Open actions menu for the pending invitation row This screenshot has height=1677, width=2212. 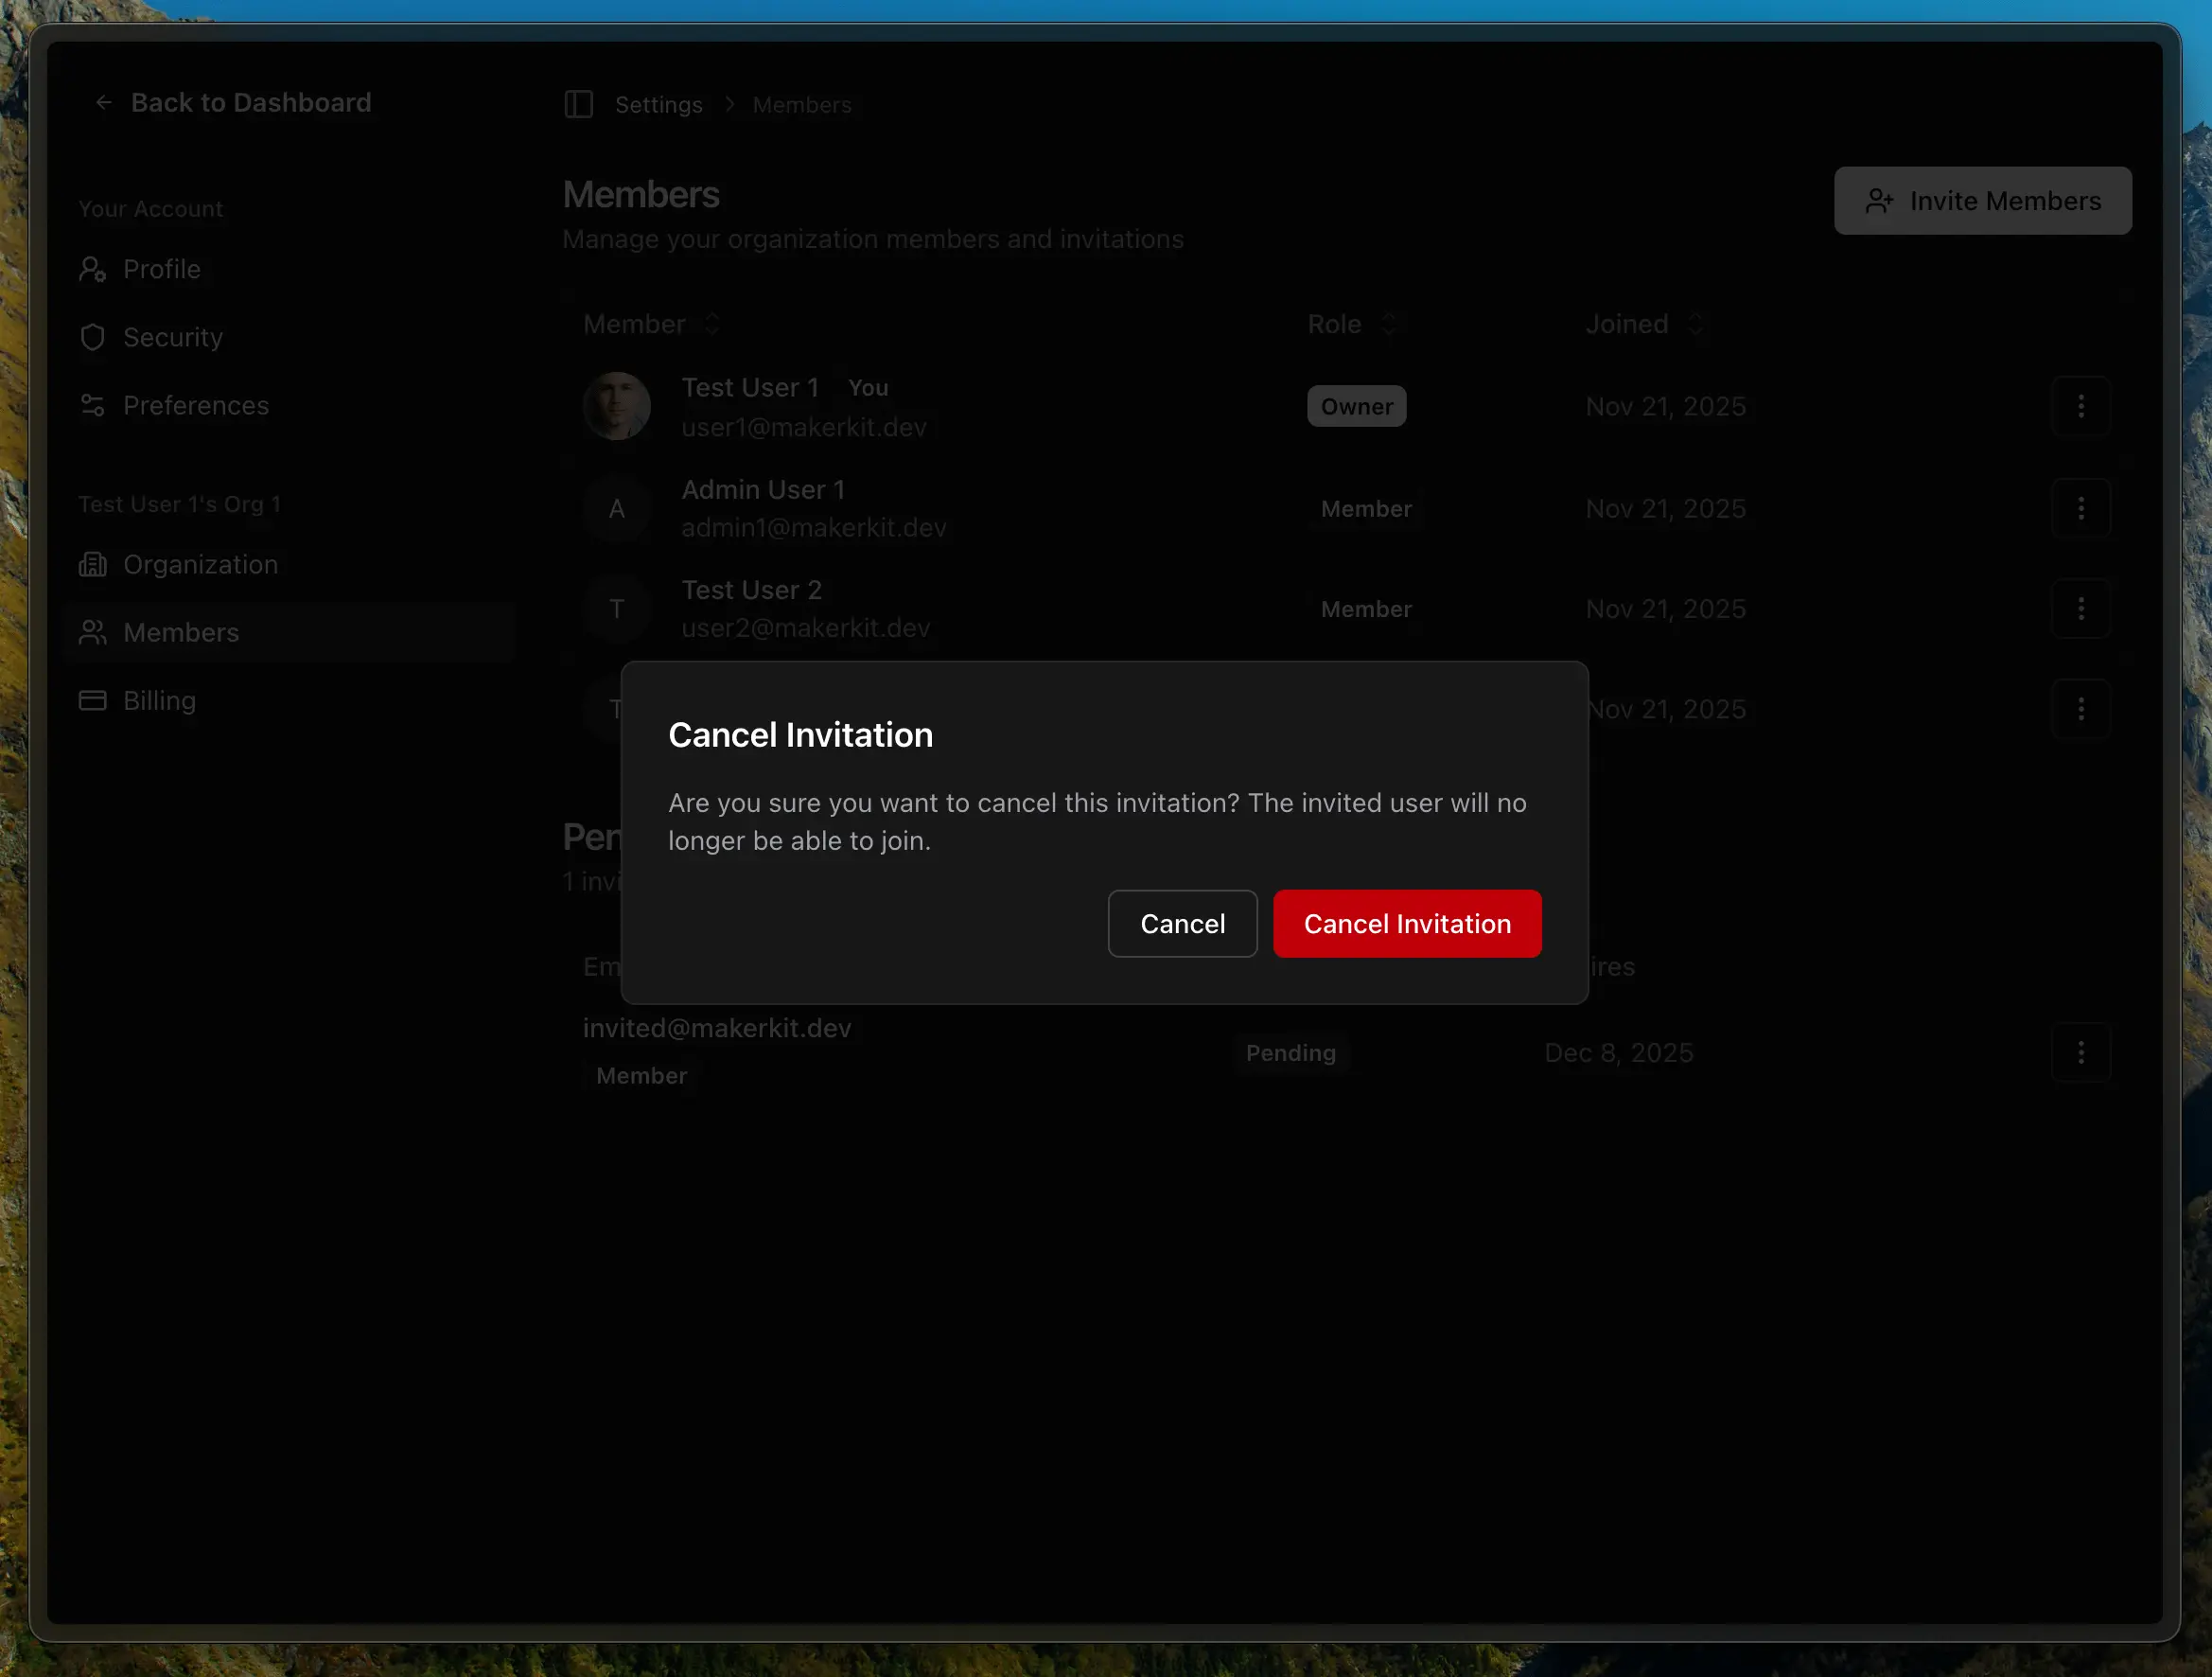point(2081,1052)
